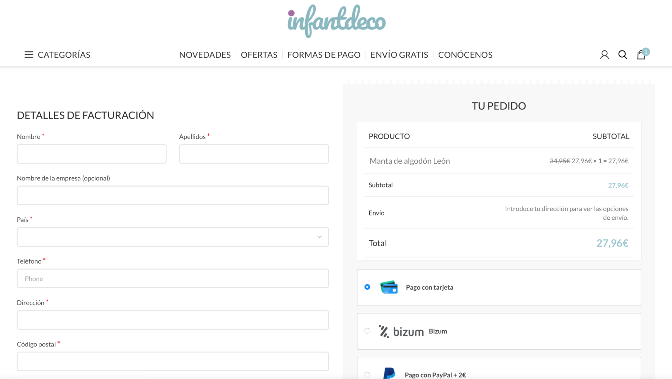This screenshot has width=672, height=379.
Task: Click the Pago con tarjeta label
Action: pos(429,287)
